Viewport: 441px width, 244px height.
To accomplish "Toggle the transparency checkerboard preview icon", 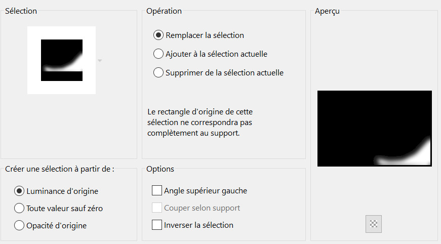I will (x=373, y=224).
